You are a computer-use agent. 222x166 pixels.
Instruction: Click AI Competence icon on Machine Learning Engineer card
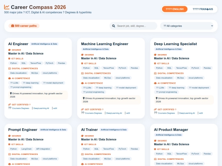coord(82,83)
